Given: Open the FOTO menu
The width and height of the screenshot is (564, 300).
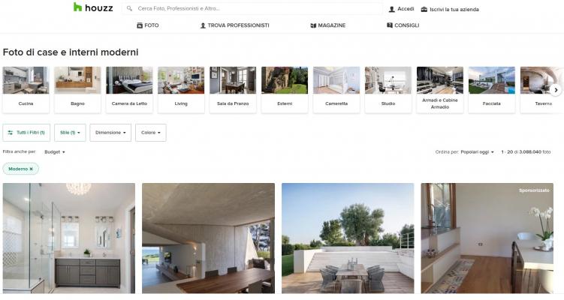Looking at the screenshot, I should (x=148, y=25).
